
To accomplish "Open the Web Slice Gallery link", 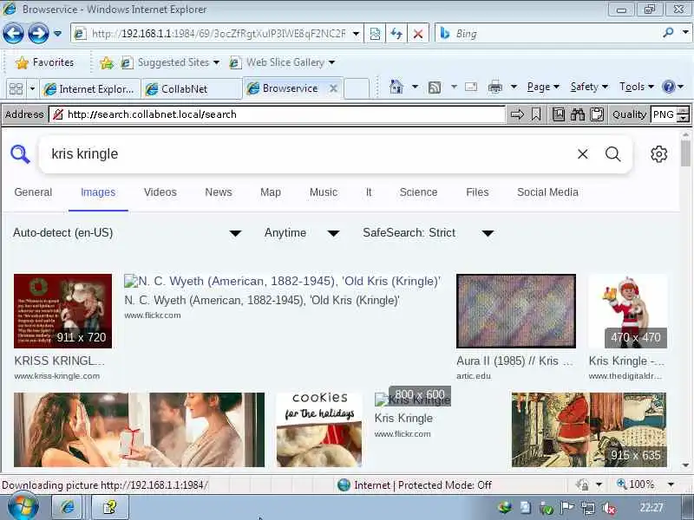I will (282, 62).
